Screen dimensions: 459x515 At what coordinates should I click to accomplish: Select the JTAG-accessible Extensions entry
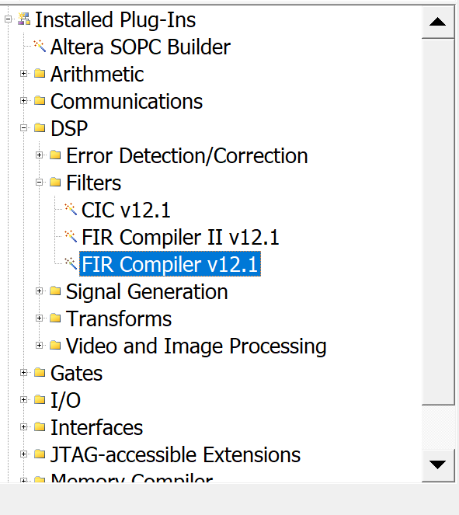(x=176, y=455)
